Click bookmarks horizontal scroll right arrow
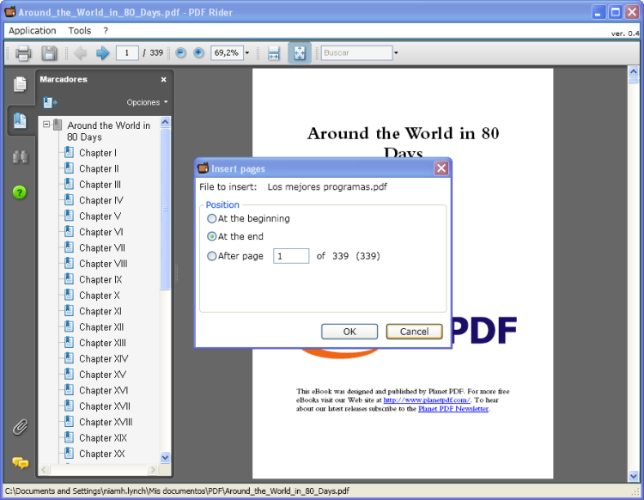The width and height of the screenshot is (644, 500). (153, 469)
